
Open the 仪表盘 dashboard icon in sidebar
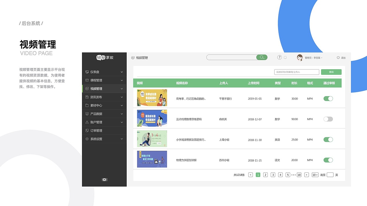[x=87, y=72]
